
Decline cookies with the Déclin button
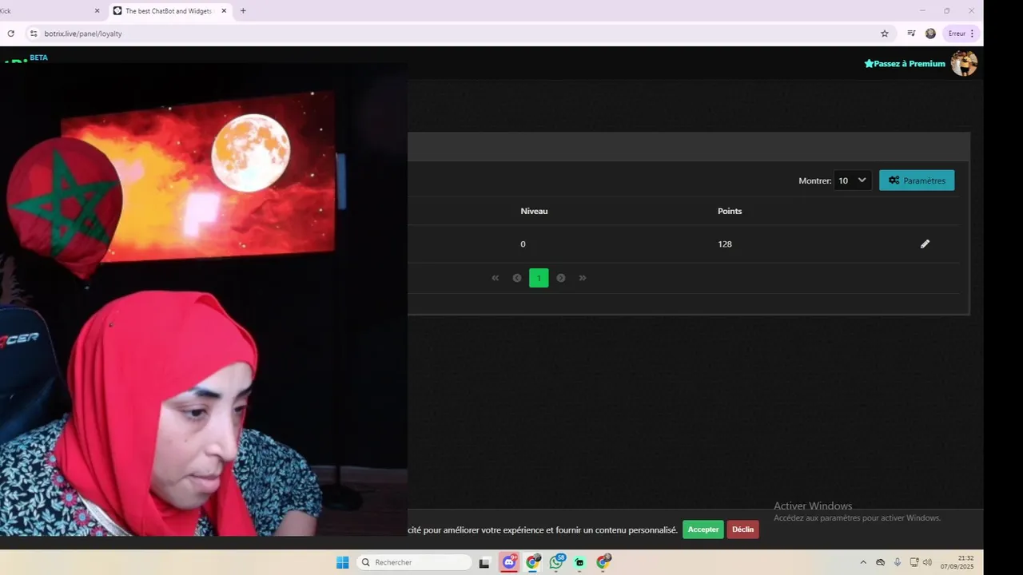coord(742,529)
